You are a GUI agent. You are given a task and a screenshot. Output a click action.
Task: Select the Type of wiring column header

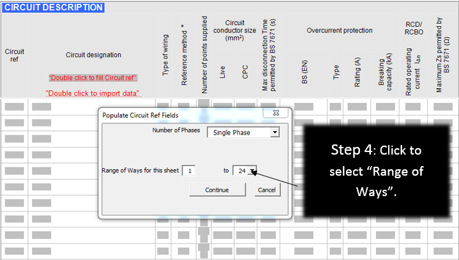[x=165, y=55]
